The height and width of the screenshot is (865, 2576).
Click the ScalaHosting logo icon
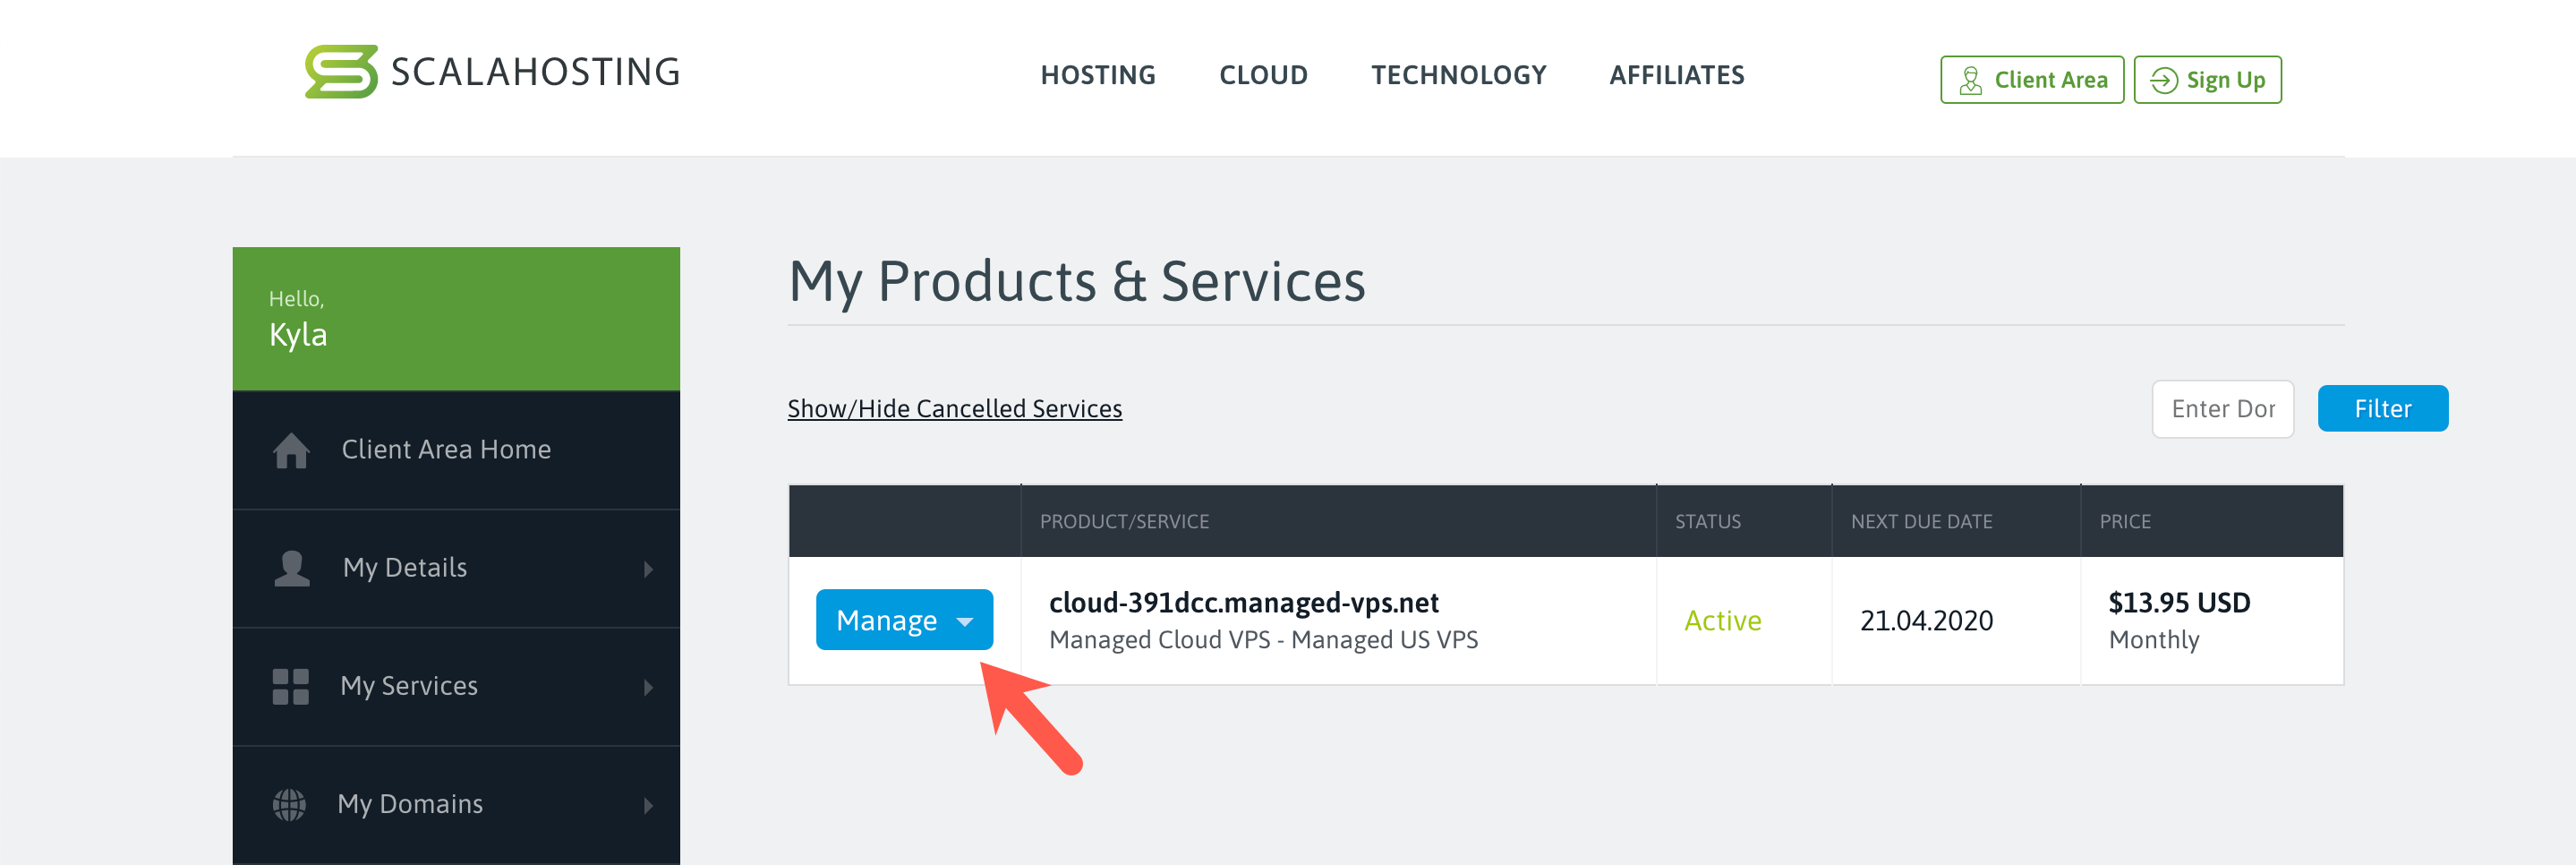[341, 71]
